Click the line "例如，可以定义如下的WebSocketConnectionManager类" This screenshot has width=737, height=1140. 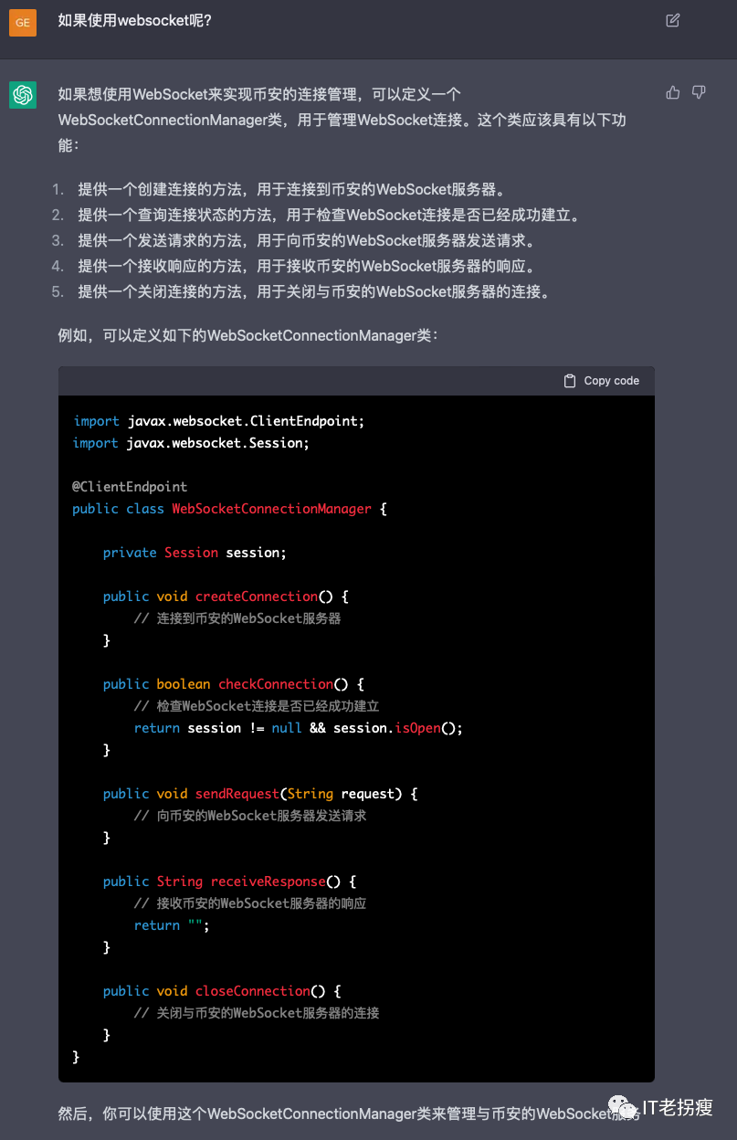coord(248,335)
